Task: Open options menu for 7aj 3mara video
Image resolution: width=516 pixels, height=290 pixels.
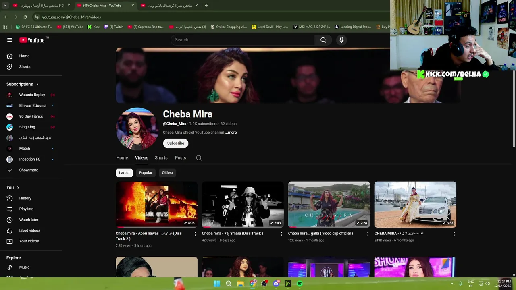Action: 282,234
